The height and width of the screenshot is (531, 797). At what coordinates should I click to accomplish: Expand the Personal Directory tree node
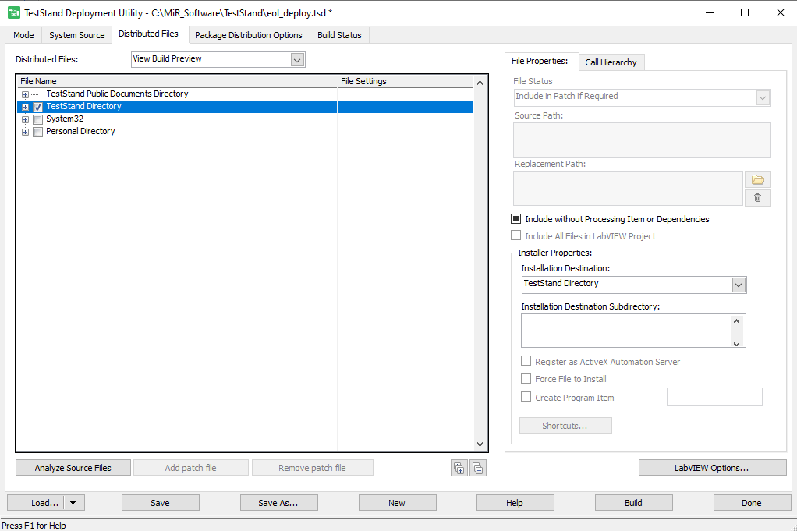tap(25, 132)
